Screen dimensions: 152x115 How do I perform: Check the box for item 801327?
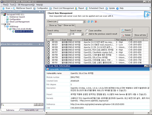(x=48, y=45)
